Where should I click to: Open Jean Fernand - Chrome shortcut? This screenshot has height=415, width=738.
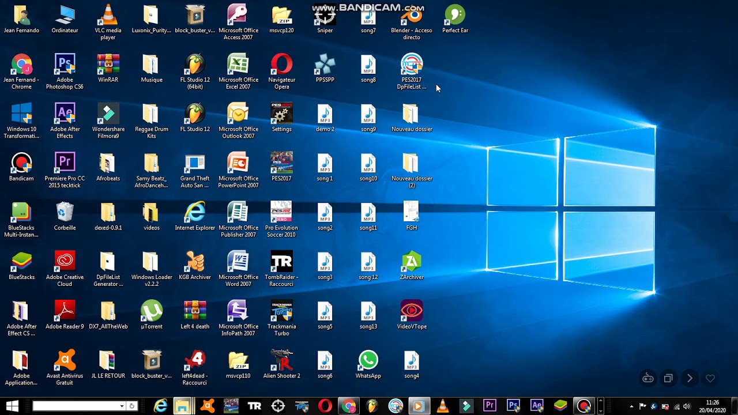click(x=21, y=71)
